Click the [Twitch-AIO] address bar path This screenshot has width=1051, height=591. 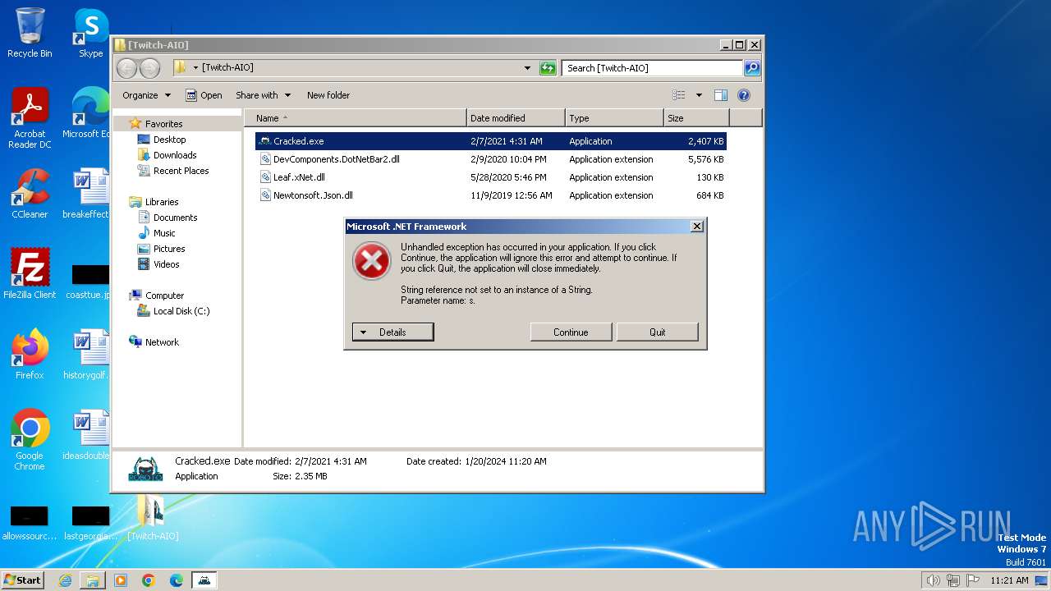click(227, 68)
